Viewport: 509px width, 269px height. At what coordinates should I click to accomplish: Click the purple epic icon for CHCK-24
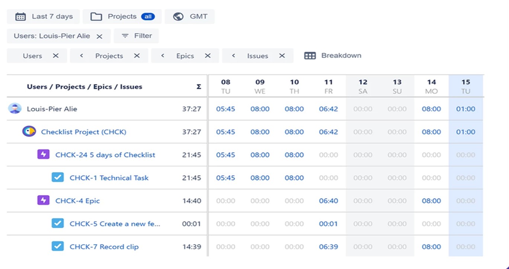44,155
